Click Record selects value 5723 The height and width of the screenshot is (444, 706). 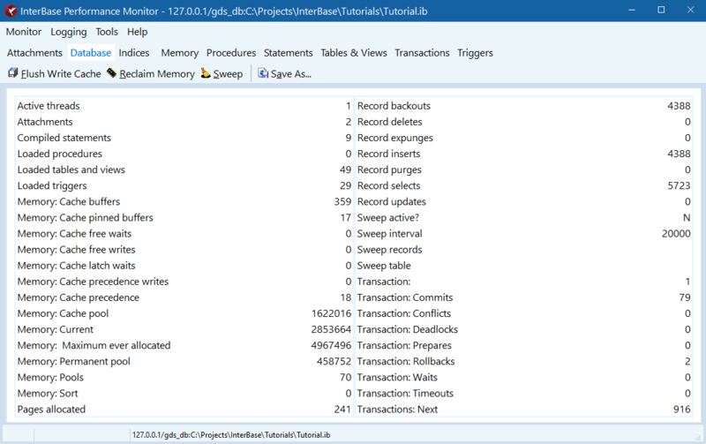[679, 185]
